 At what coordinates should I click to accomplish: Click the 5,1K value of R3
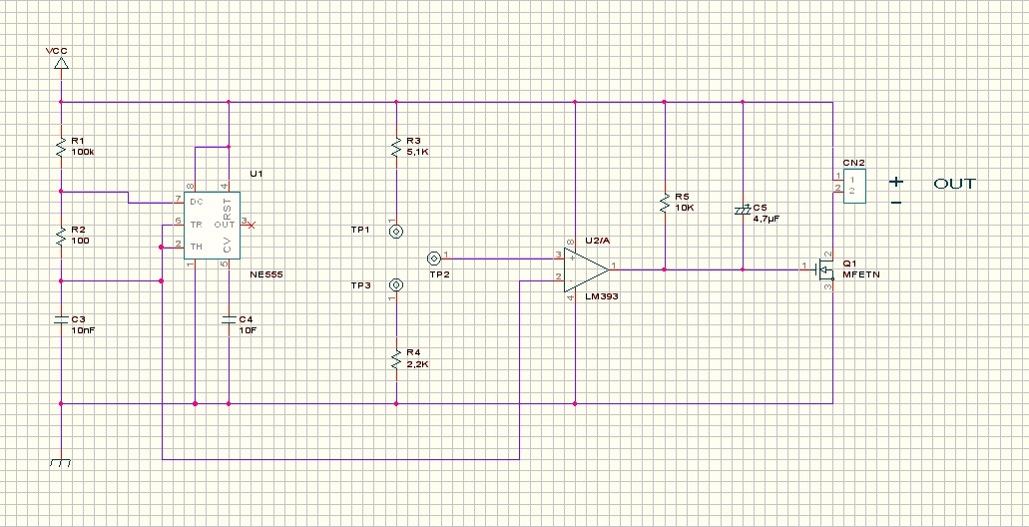(417, 152)
